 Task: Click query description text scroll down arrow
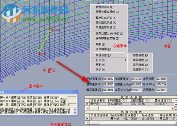pyautogui.click(x=75, y=113)
